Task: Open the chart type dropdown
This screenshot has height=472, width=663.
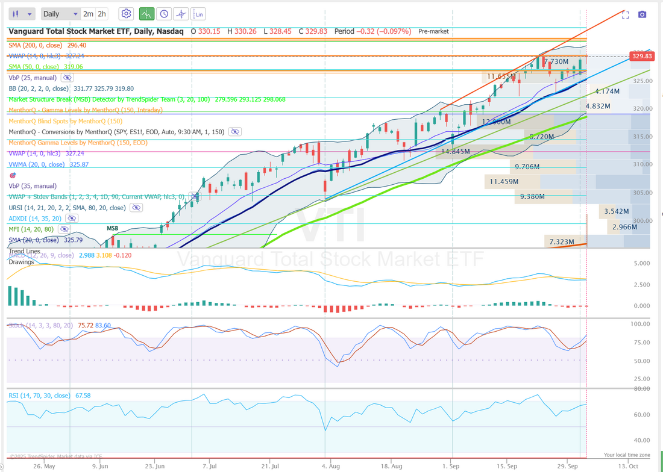Action: tap(23, 14)
